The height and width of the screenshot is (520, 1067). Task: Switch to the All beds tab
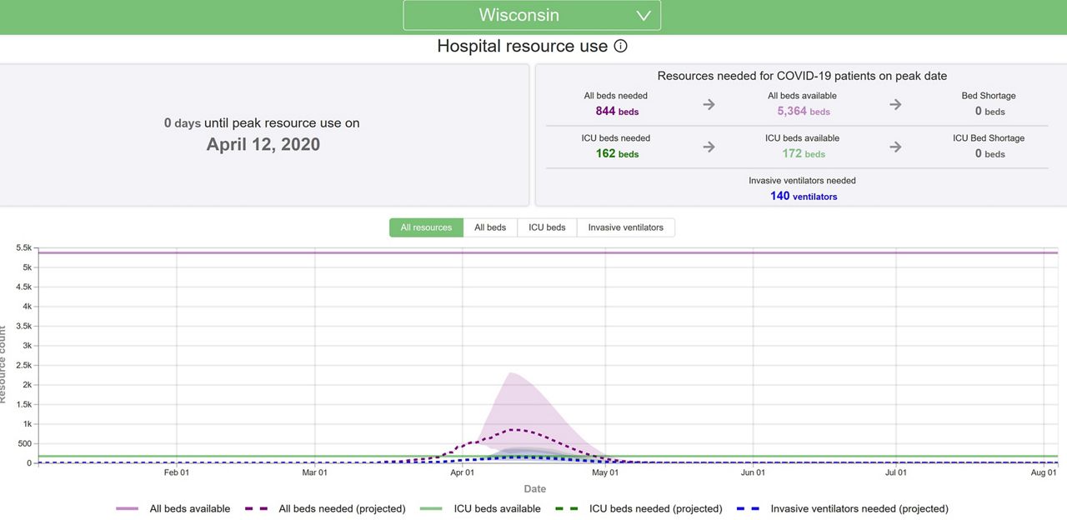point(490,227)
